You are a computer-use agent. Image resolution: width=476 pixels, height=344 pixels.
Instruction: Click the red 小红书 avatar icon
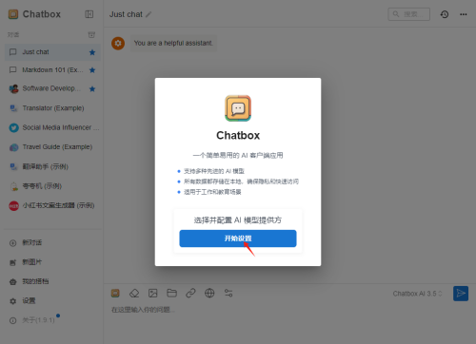pos(13,206)
